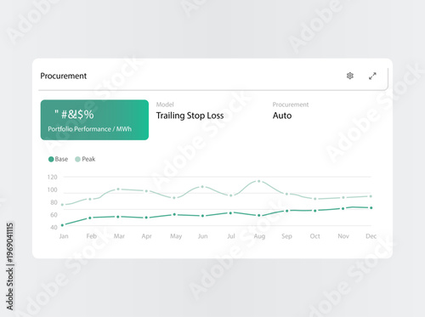Click the Procurement widget title
This screenshot has width=425, height=317.
(64, 76)
